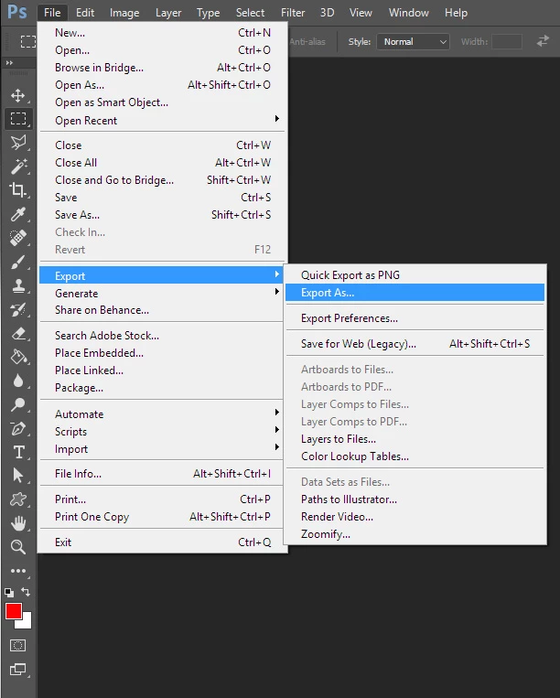Open the white background color picker
This screenshot has height=698, width=560.
point(27,622)
